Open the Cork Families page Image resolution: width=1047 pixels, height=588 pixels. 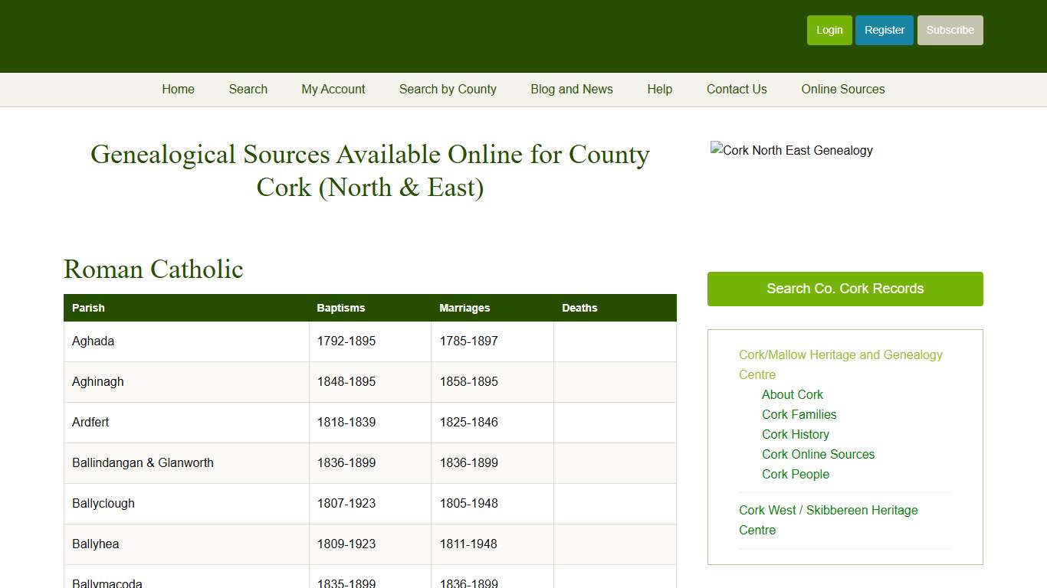pyautogui.click(x=799, y=414)
